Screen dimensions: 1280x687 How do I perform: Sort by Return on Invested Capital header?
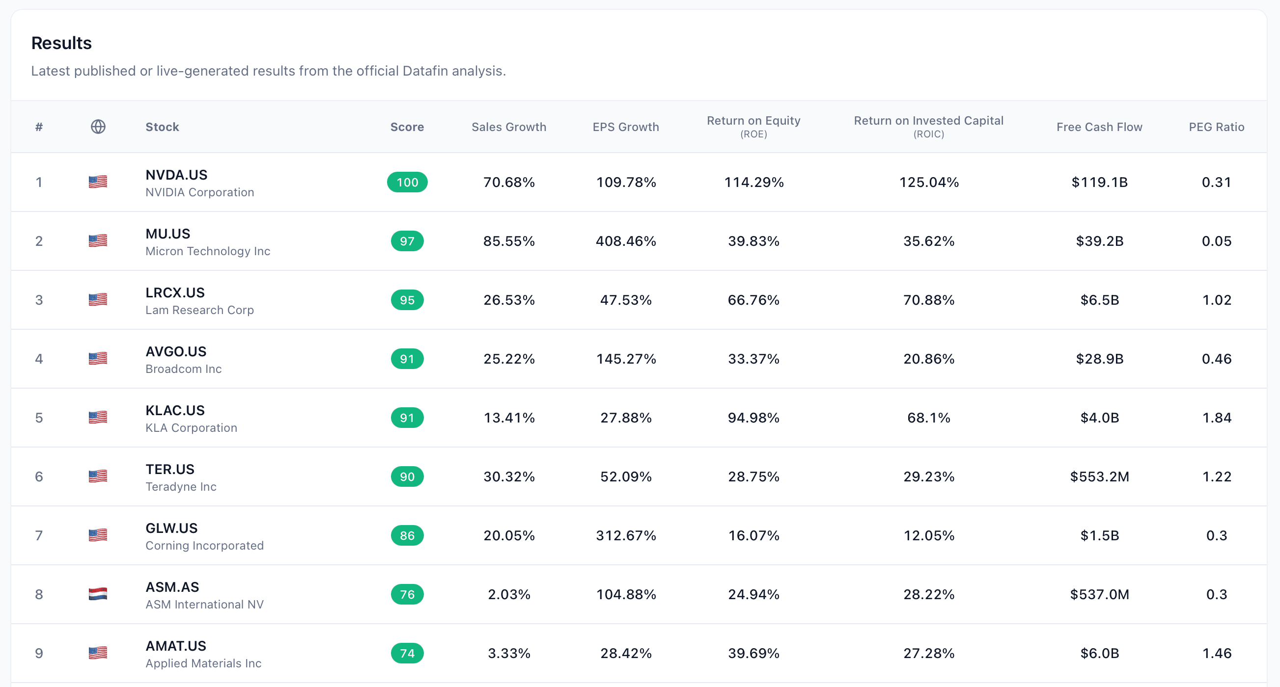tap(928, 127)
